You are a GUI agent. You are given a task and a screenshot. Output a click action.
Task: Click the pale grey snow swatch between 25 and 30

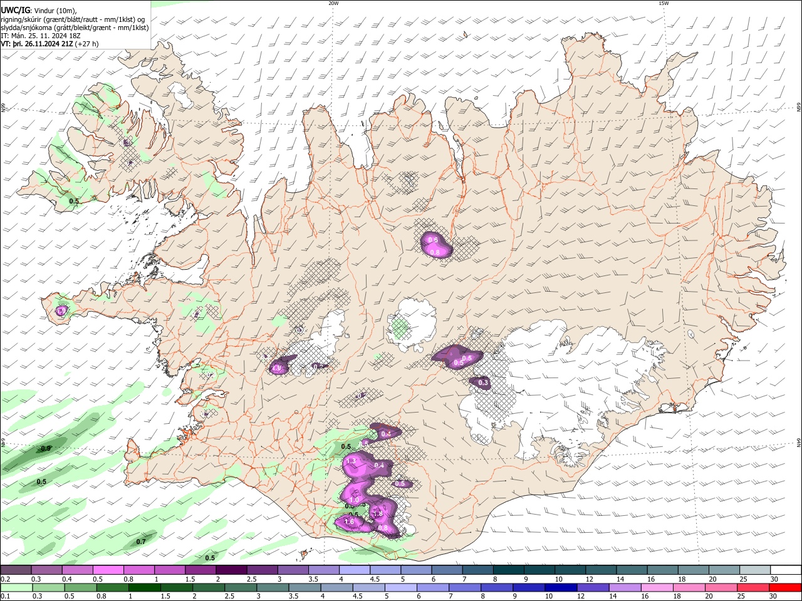(754, 570)
